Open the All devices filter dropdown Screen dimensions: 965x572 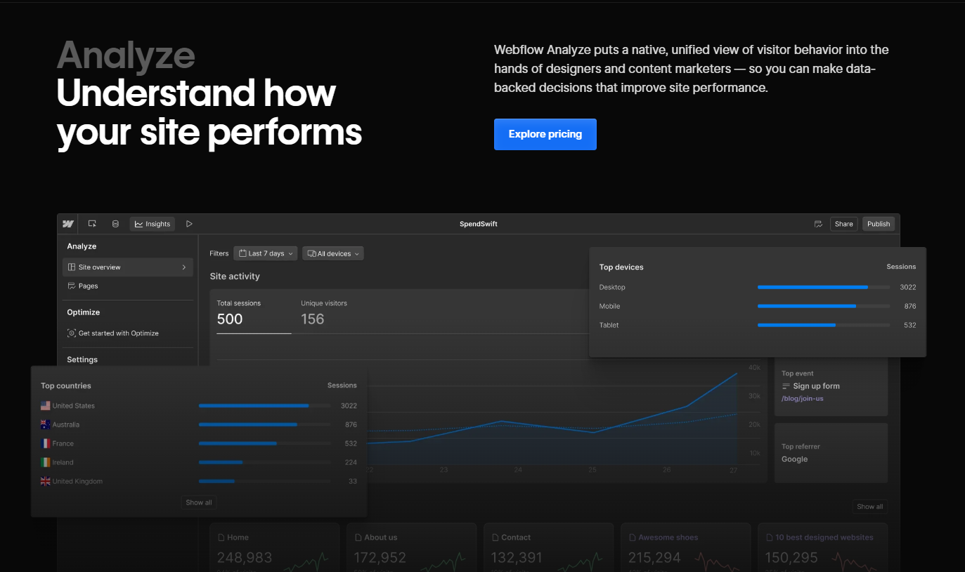pos(333,253)
